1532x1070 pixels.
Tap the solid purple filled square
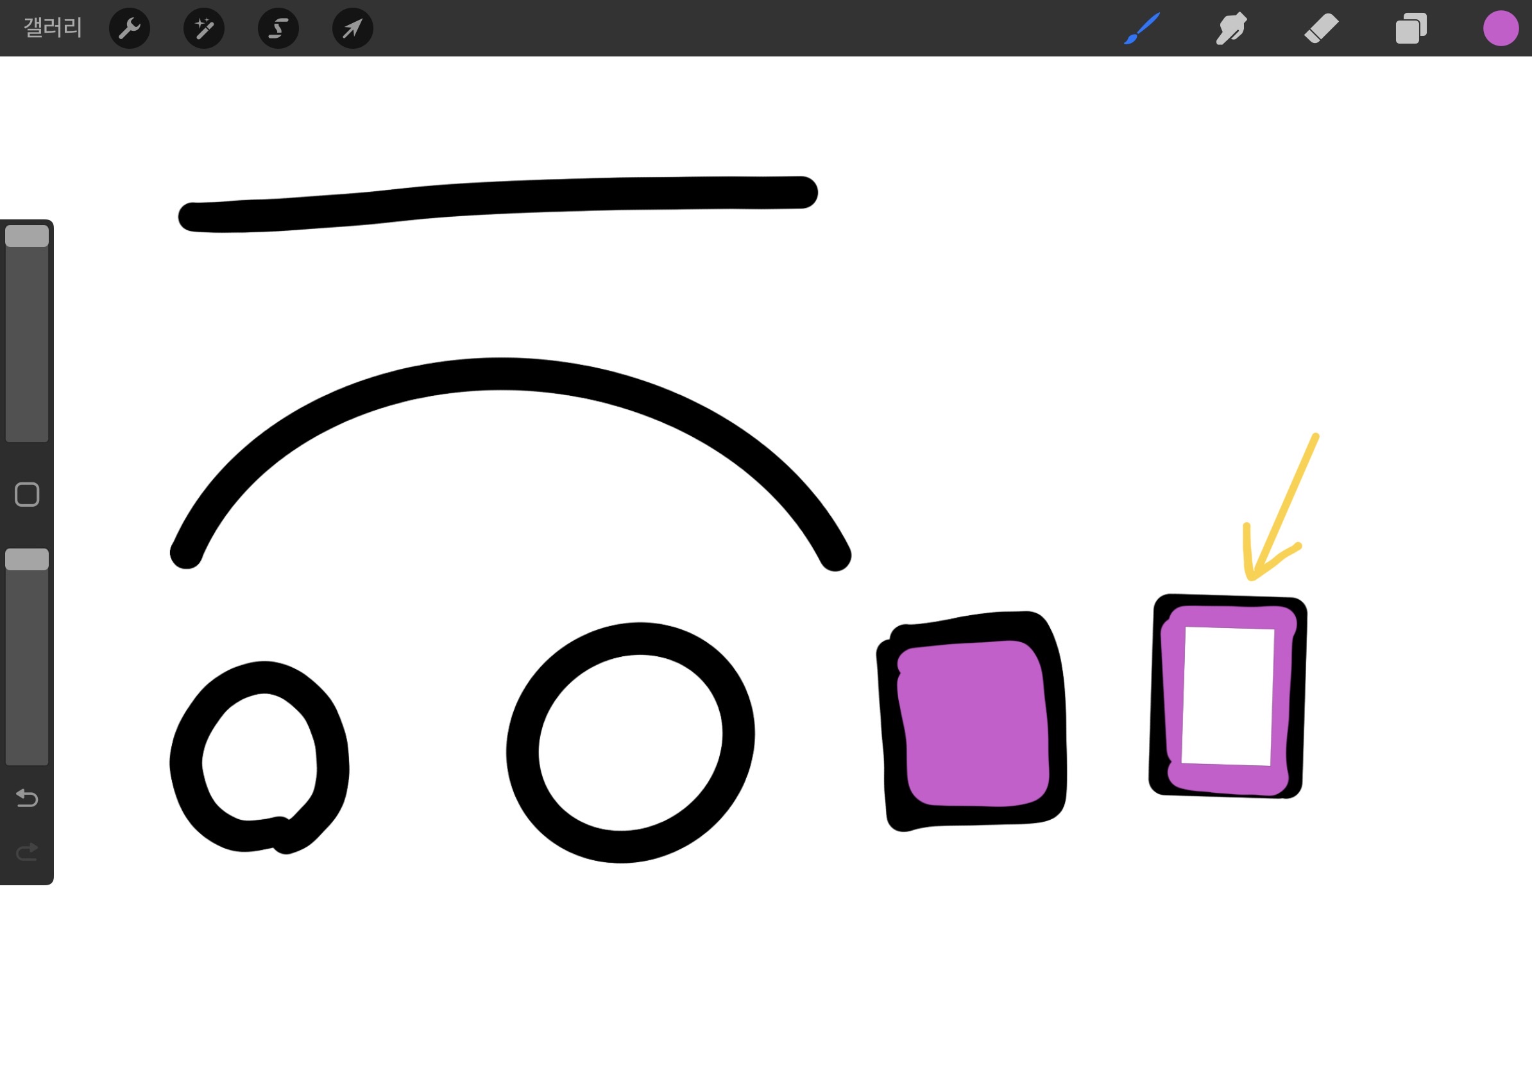[x=973, y=724]
